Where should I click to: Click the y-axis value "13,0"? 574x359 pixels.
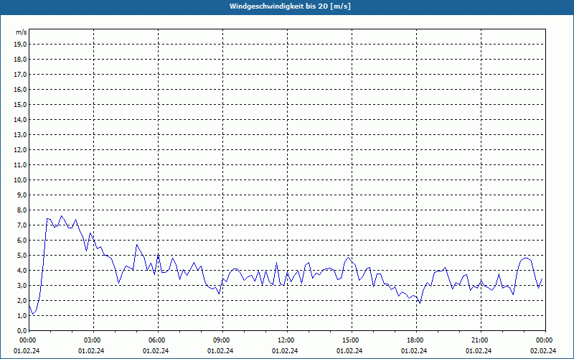pyautogui.click(x=20, y=135)
